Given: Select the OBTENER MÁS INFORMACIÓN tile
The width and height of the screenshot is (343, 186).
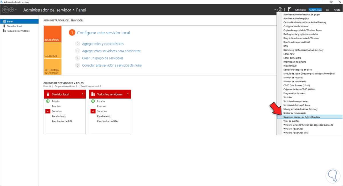Looking at the screenshot, I should 53,67.
